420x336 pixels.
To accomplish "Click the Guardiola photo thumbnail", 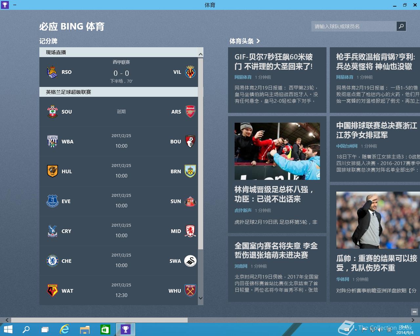I will tap(378, 220).
